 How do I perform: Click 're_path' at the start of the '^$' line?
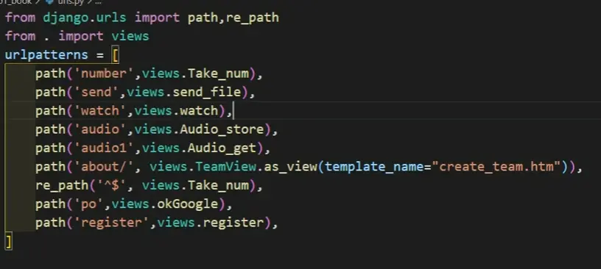pos(62,186)
